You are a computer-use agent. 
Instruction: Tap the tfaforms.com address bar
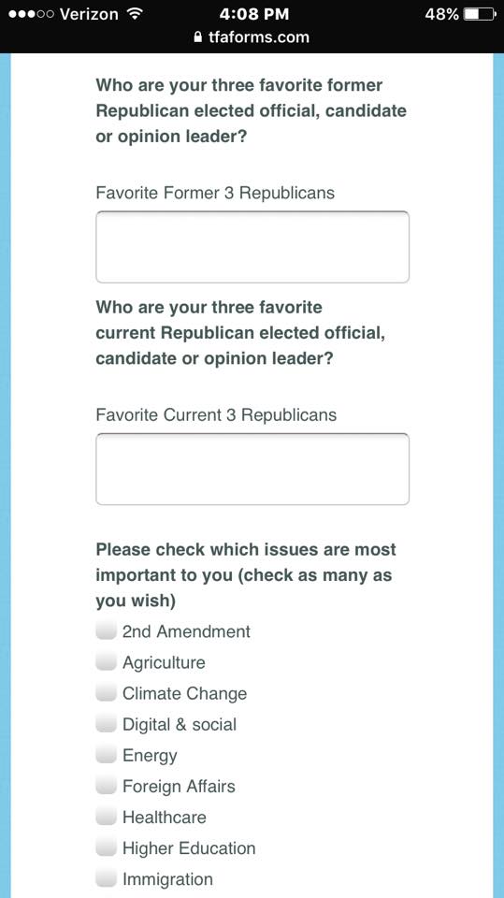pyautogui.click(x=252, y=37)
